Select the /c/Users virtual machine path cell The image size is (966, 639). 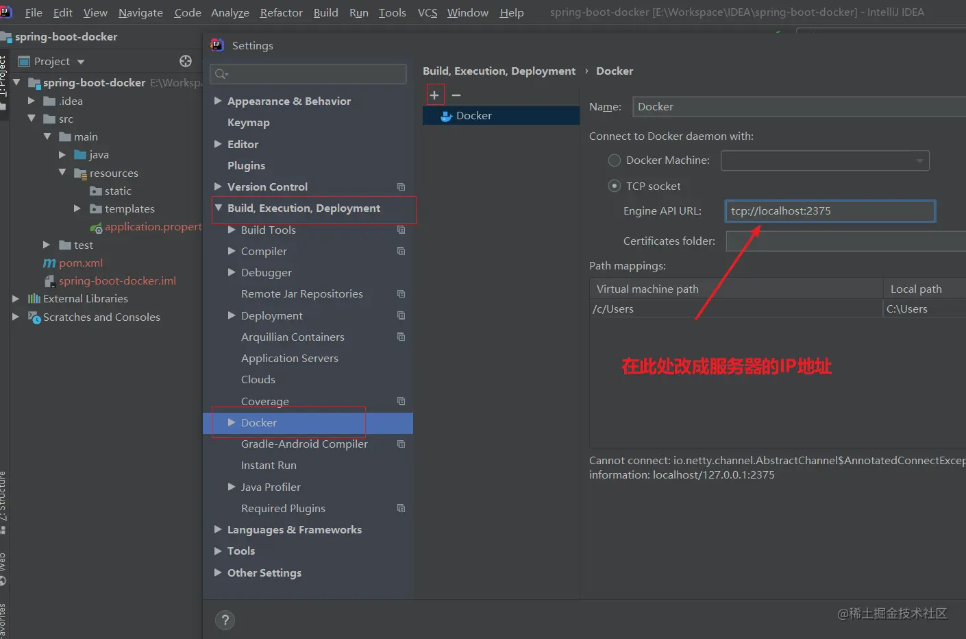736,309
